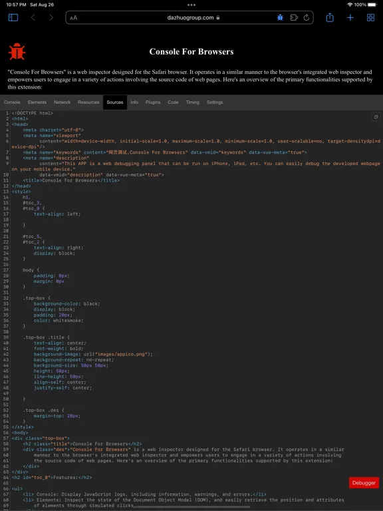This screenshot has height=511, width=383.
Task: Click the "background-color: black;" line
Action: 66,303
